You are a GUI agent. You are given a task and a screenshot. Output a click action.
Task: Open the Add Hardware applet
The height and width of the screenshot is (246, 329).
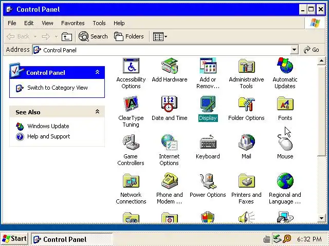pyautogui.click(x=170, y=70)
